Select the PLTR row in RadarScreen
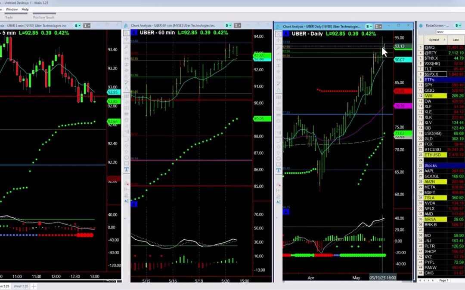The height and width of the screenshot is (290, 465). point(441,246)
